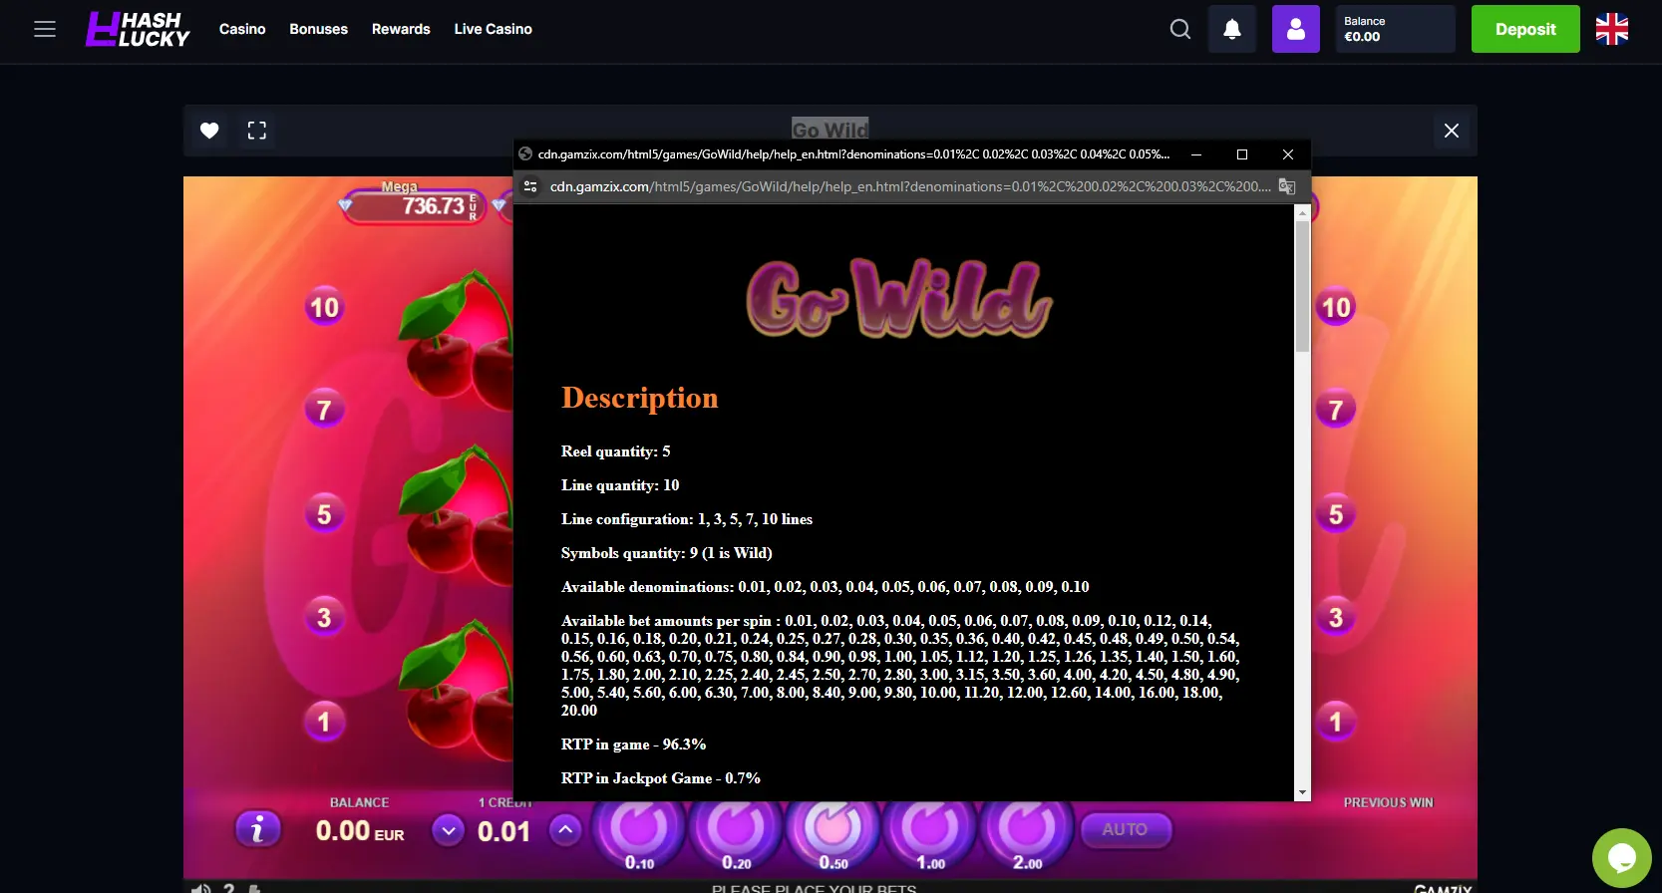1662x893 pixels.
Task: Spin with 0.10 bet
Action: (x=639, y=832)
